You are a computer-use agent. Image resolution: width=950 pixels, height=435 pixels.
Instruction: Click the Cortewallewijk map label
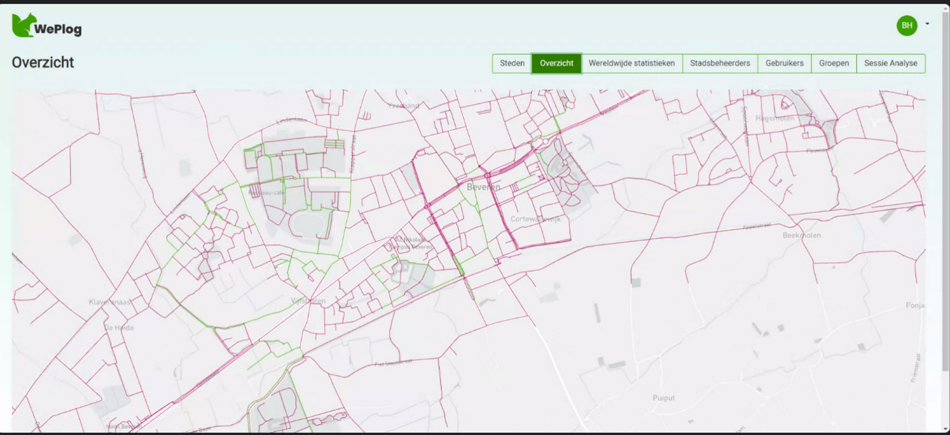pyautogui.click(x=536, y=219)
